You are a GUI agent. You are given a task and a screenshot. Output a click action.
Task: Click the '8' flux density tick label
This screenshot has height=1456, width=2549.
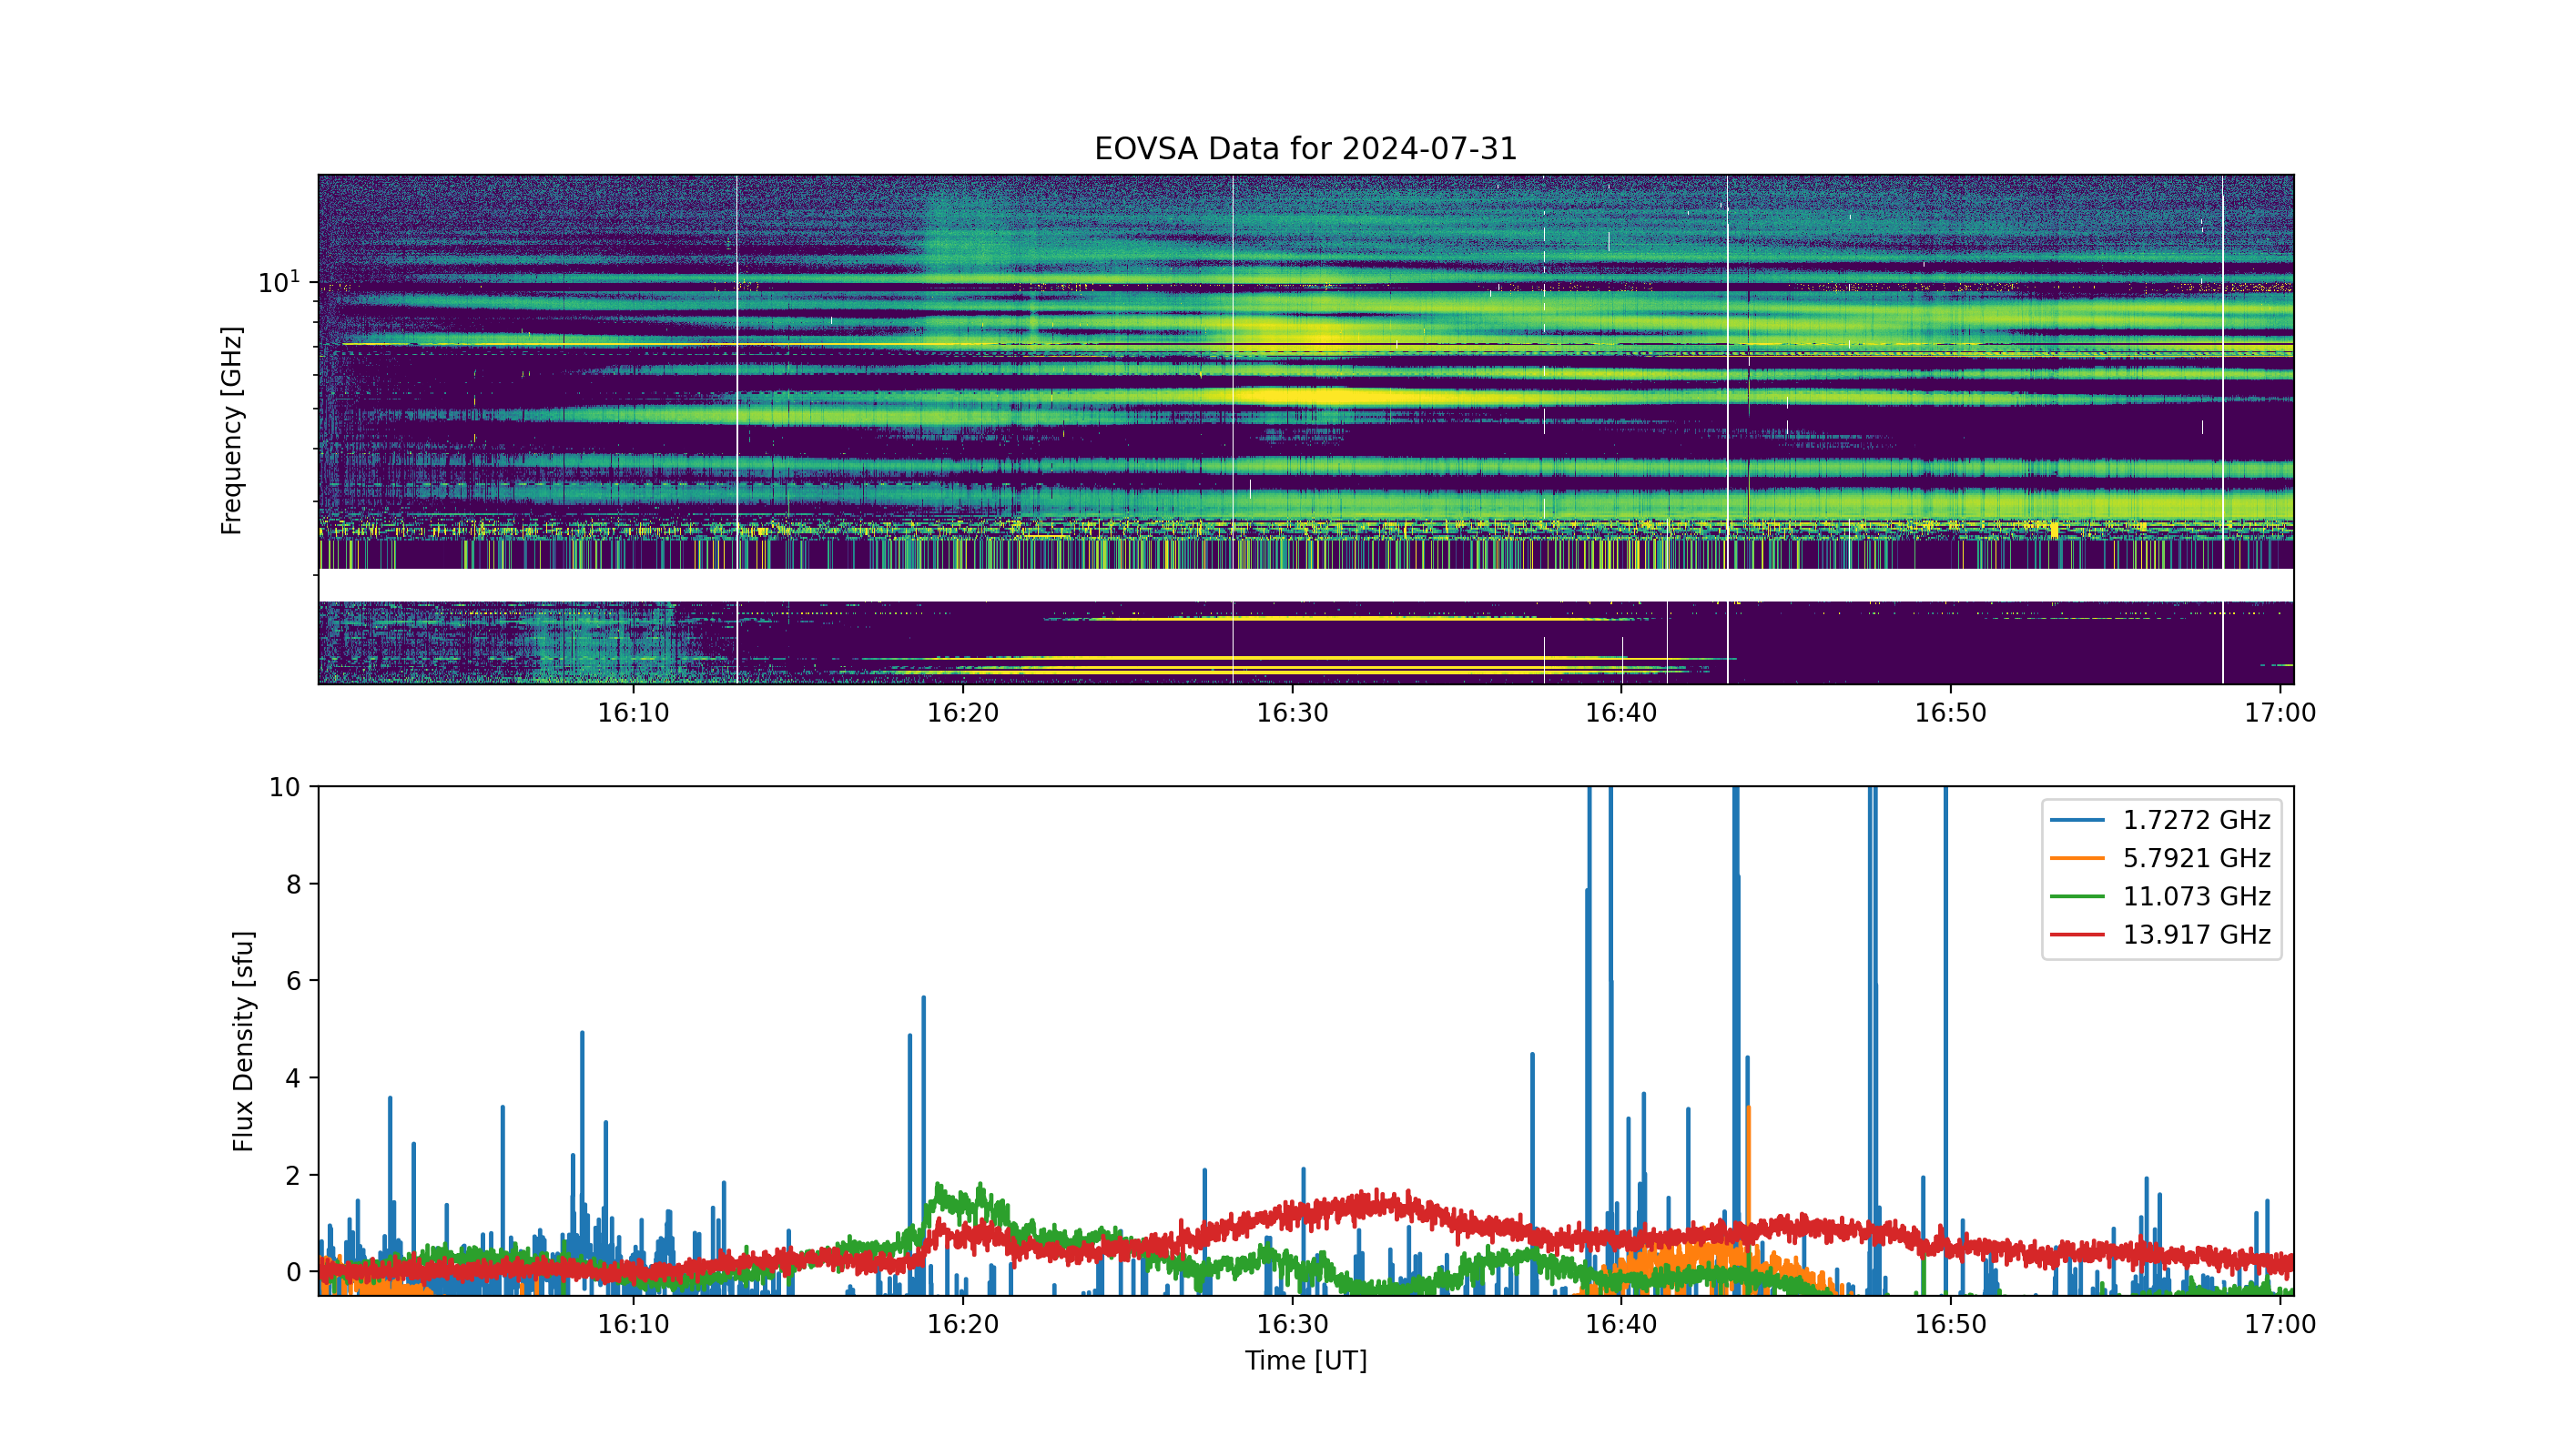(x=292, y=884)
